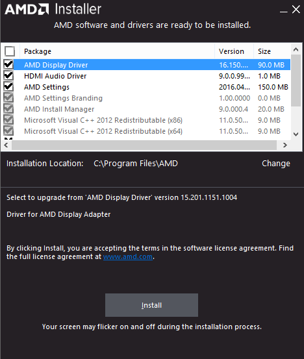Click version 1.00.0000 of AMD Settings Branding
This screenshot has width=304, height=359.
click(x=234, y=98)
